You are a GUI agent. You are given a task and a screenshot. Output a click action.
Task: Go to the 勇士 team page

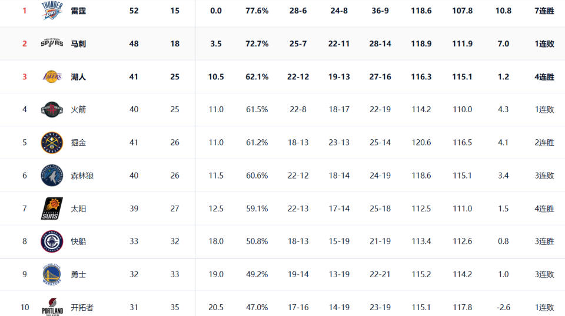coord(78,274)
